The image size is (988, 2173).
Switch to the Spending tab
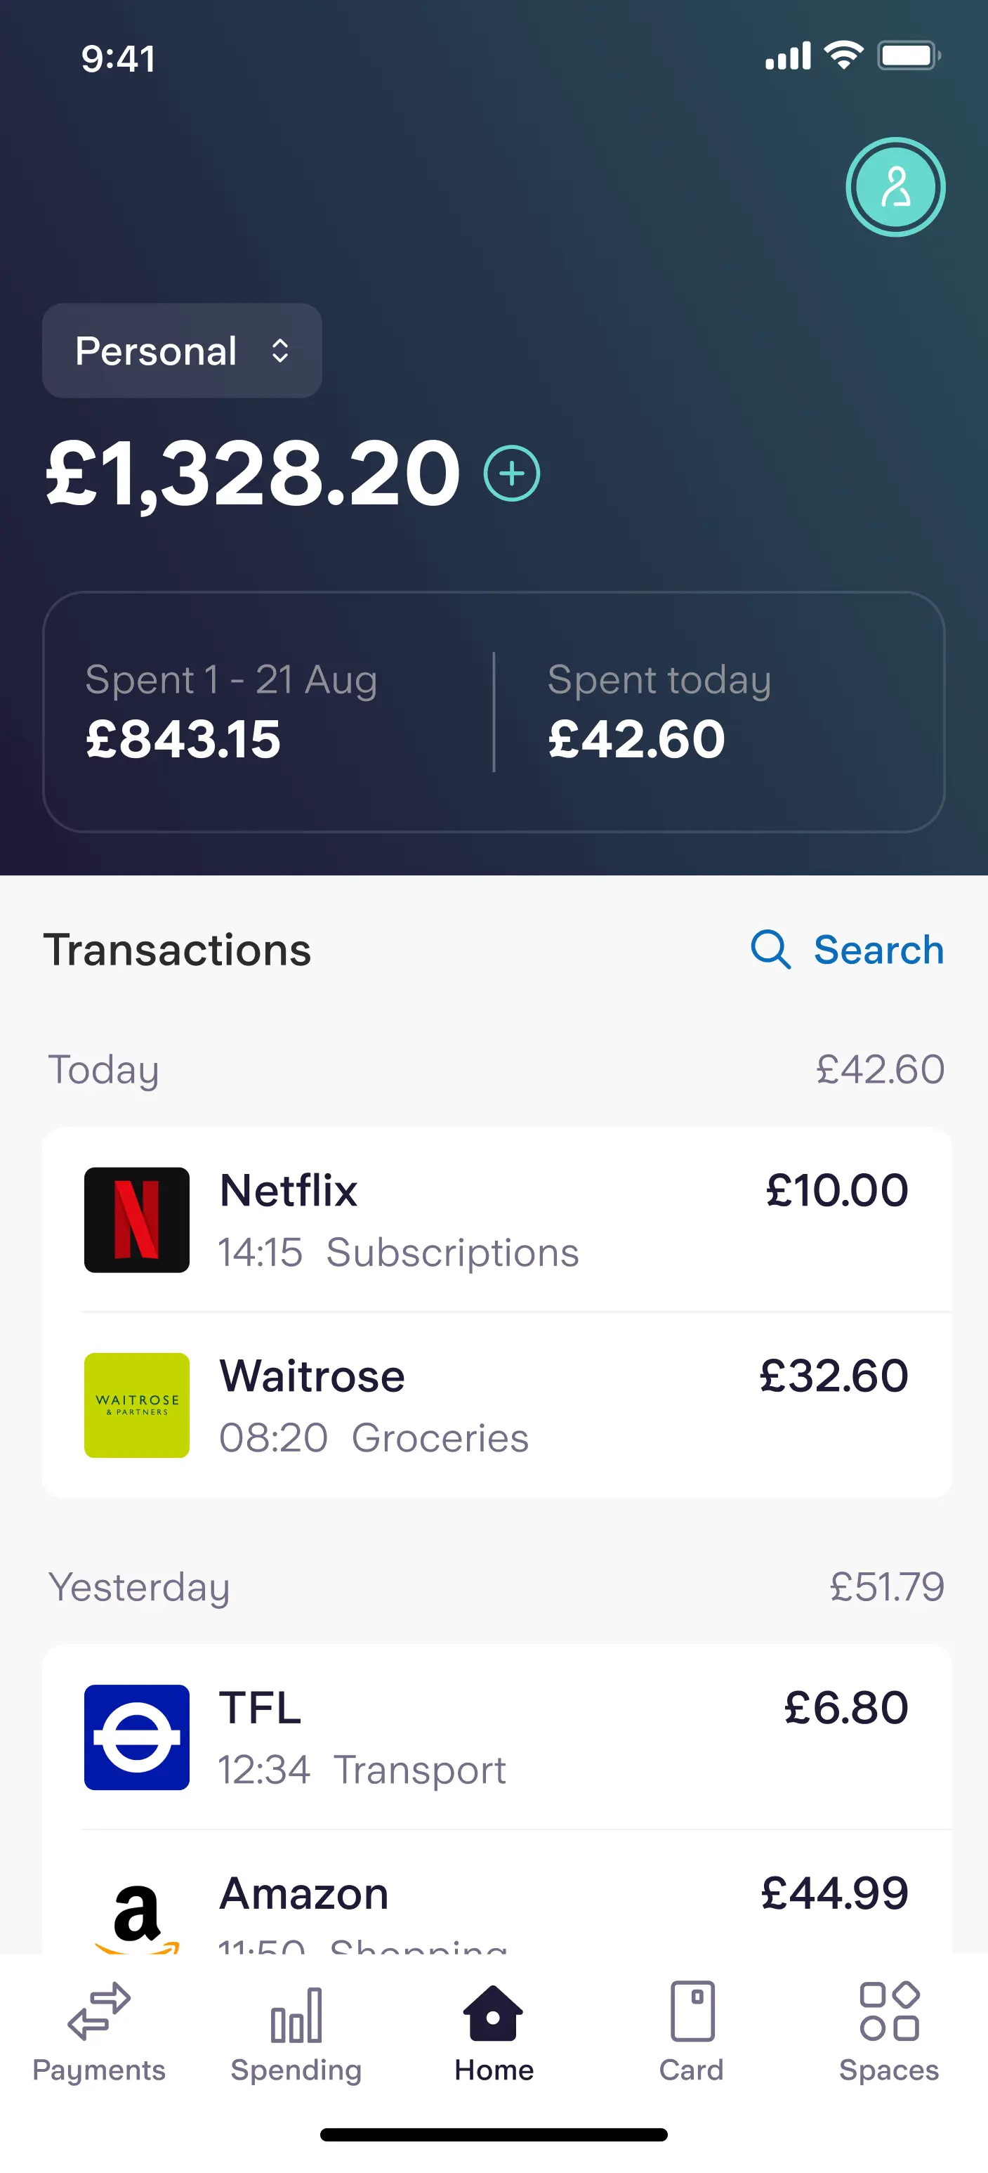[296, 2033]
